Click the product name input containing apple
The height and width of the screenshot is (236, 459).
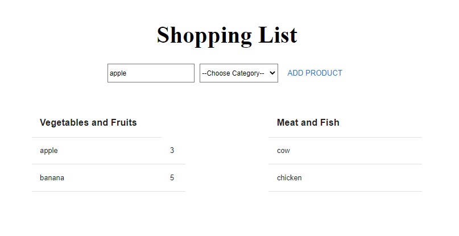(151, 73)
